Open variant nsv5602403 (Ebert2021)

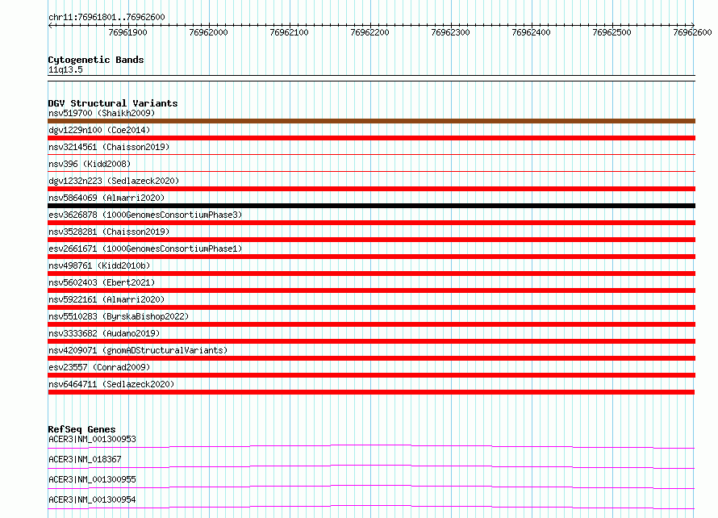pyautogui.click(x=102, y=282)
